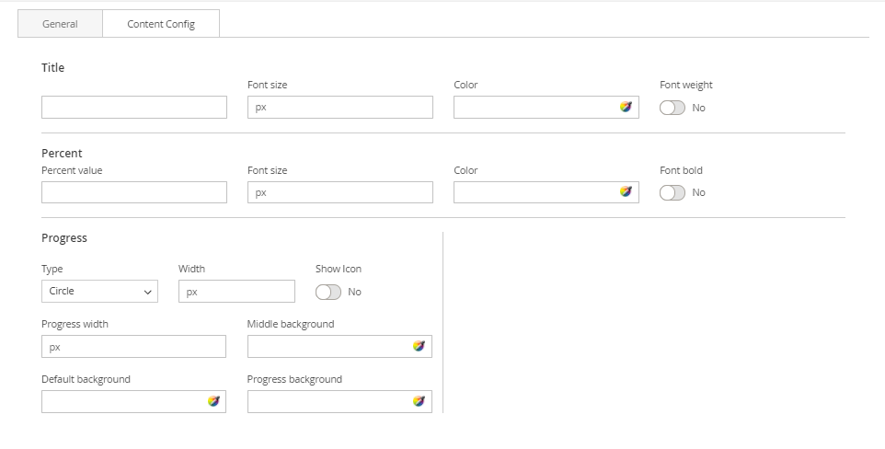Click the Title Color text field
885x449 pixels.
click(534, 108)
